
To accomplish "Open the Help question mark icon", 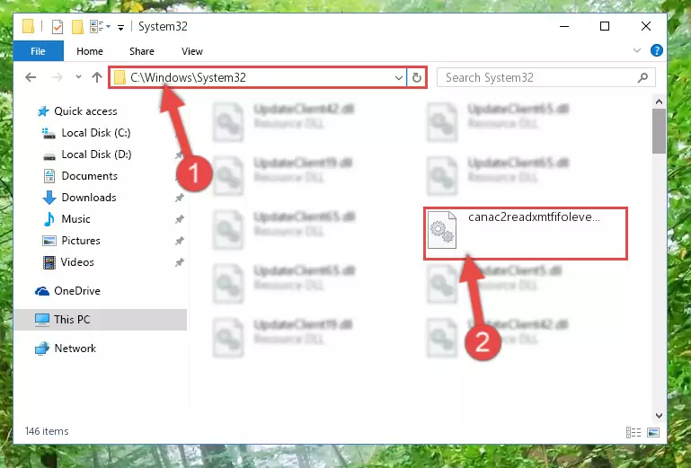I will click(656, 50).
